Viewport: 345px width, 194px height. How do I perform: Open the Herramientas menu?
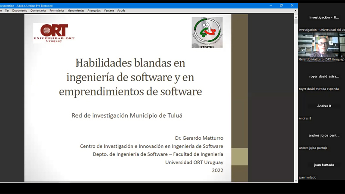pyautogui.click(x=76, y=10)
